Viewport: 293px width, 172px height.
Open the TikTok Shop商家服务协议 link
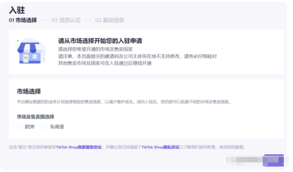click(x=79, y=147)
